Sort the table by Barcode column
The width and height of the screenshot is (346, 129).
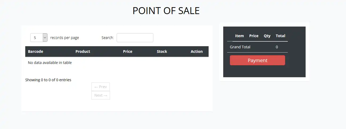tap(36, 51)
